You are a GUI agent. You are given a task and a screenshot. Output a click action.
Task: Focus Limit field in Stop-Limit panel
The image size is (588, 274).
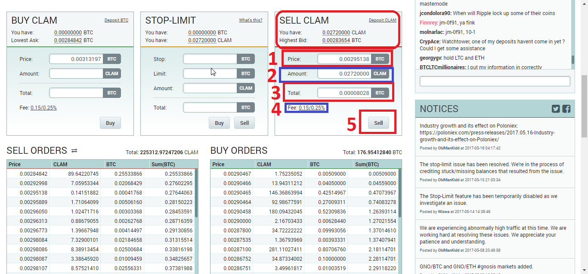[x=210, y=73]
